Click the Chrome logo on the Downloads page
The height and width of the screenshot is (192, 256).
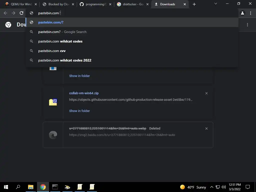pos(8,25)
